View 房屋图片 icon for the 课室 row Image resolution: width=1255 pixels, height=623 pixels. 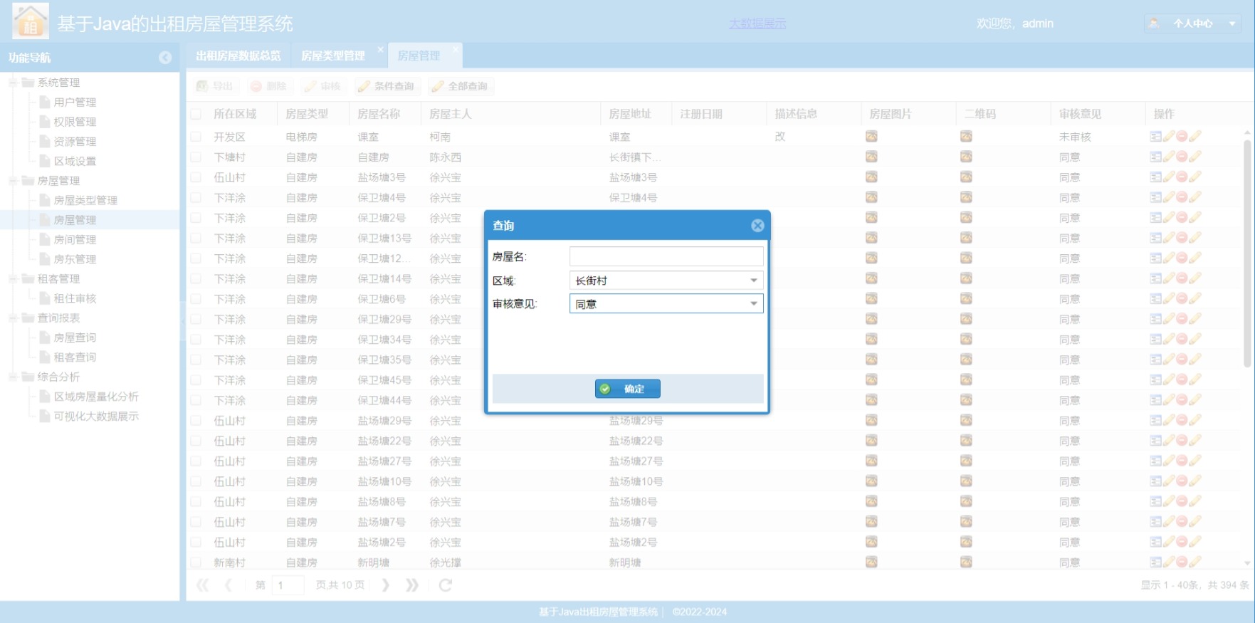click(871, 137)
